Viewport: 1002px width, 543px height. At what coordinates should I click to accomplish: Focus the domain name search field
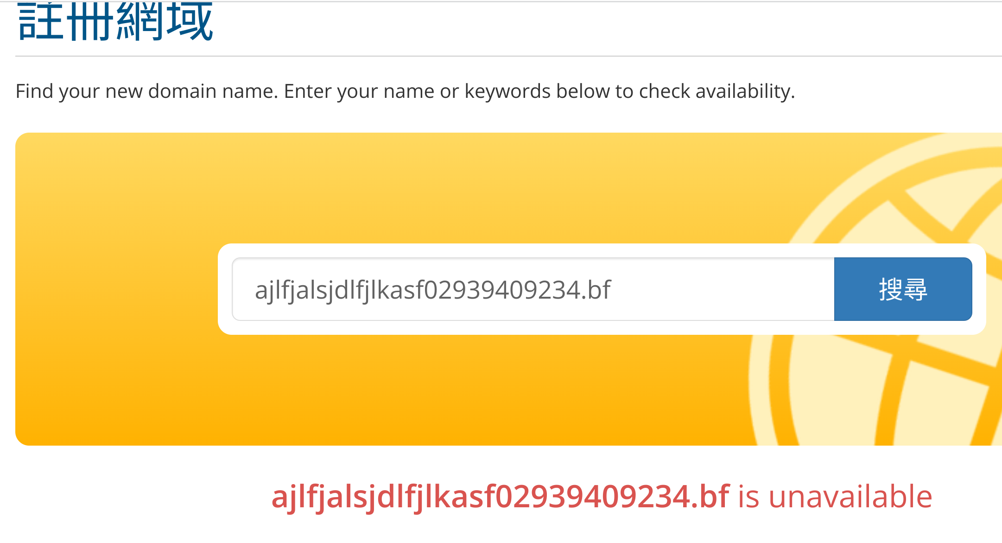coord(533,289)
